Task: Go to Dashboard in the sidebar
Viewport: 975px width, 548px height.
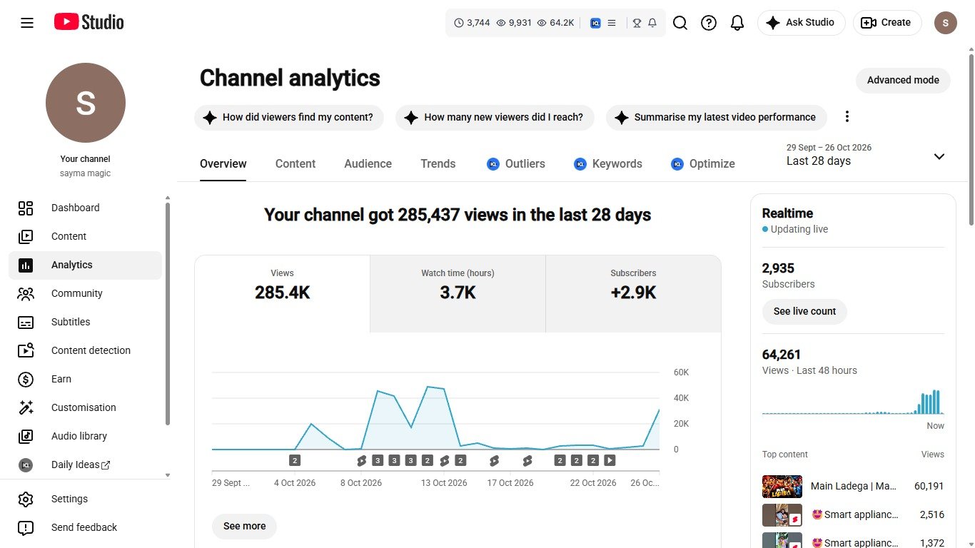Action: (x=86, y=208)
